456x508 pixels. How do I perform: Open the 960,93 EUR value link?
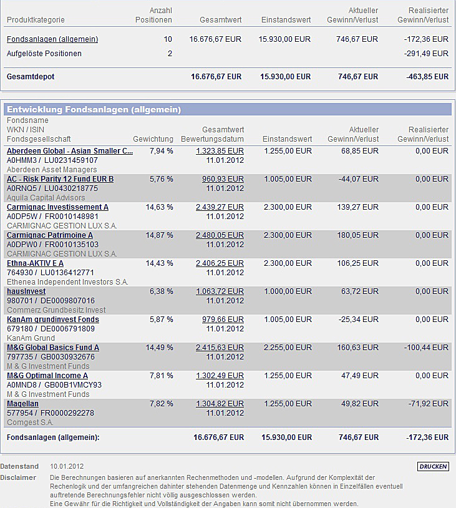pyautogui.click(x=223, y=179)
